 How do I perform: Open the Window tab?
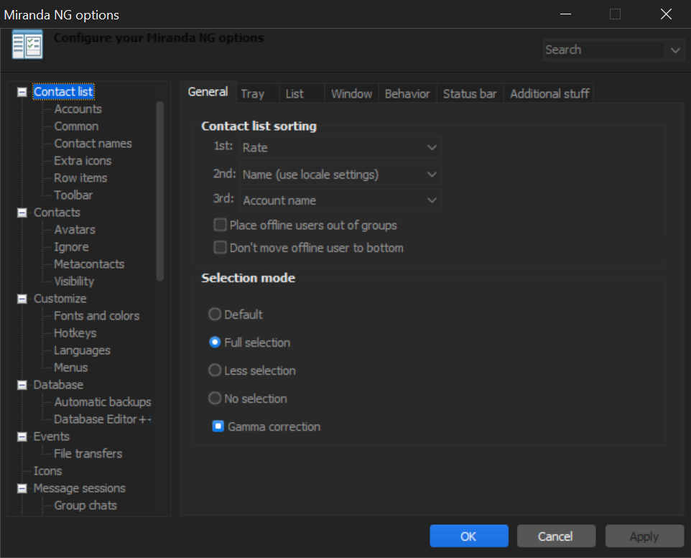click(352, 93)
